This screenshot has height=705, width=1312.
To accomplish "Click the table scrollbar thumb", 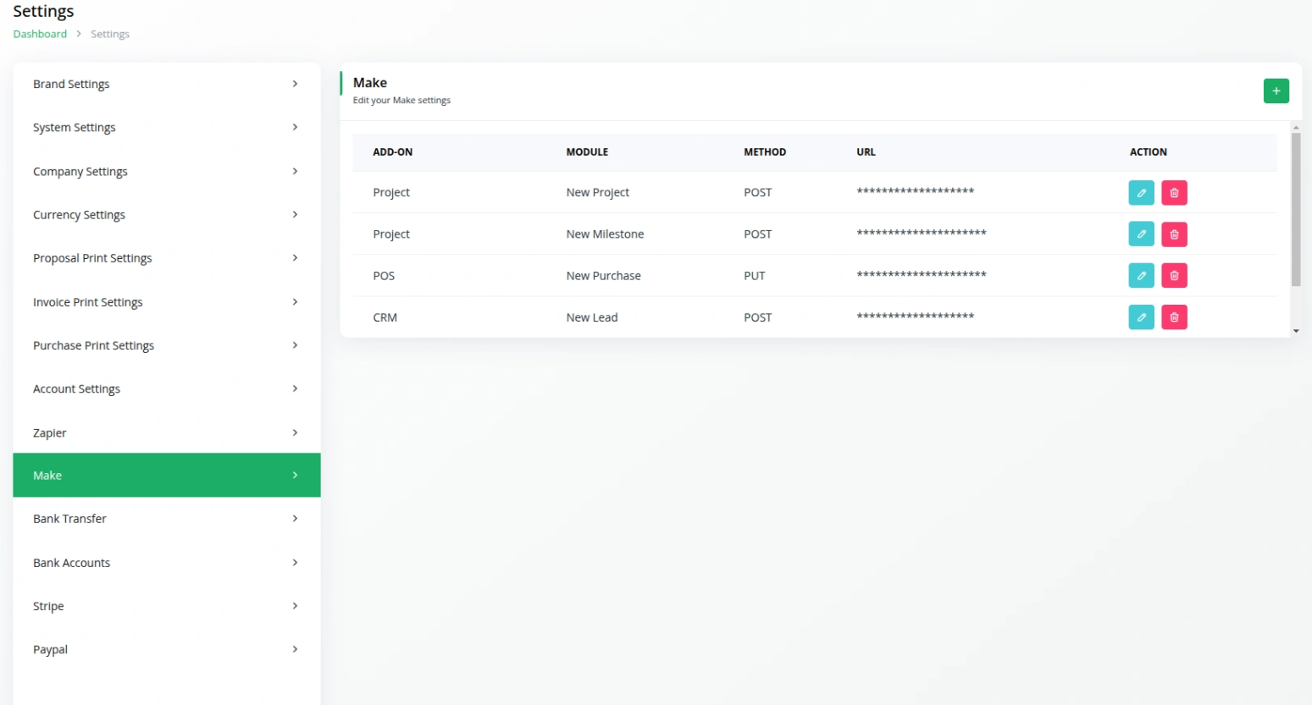I will tap(1295, 209).
